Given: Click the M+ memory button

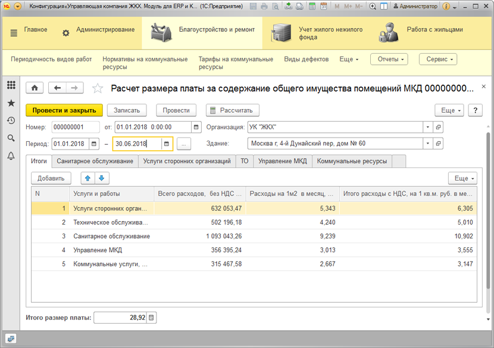Looking at the screenshot, I should tap(348, 7).
